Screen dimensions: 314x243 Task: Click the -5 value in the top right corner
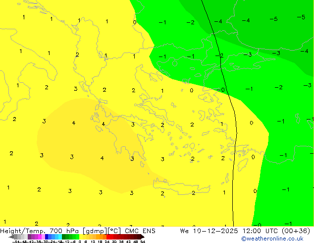click(x=301, y=17)
